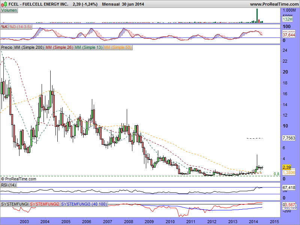Click the 2006 year on time axis
This screenshot has height=225, width=300.
(x=87, y=222)
